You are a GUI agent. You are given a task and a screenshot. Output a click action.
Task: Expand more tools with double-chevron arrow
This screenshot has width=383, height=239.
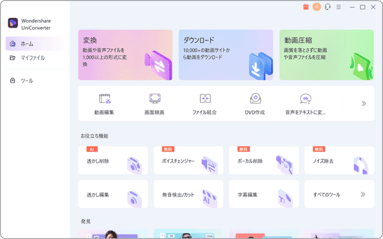[363, 103]
